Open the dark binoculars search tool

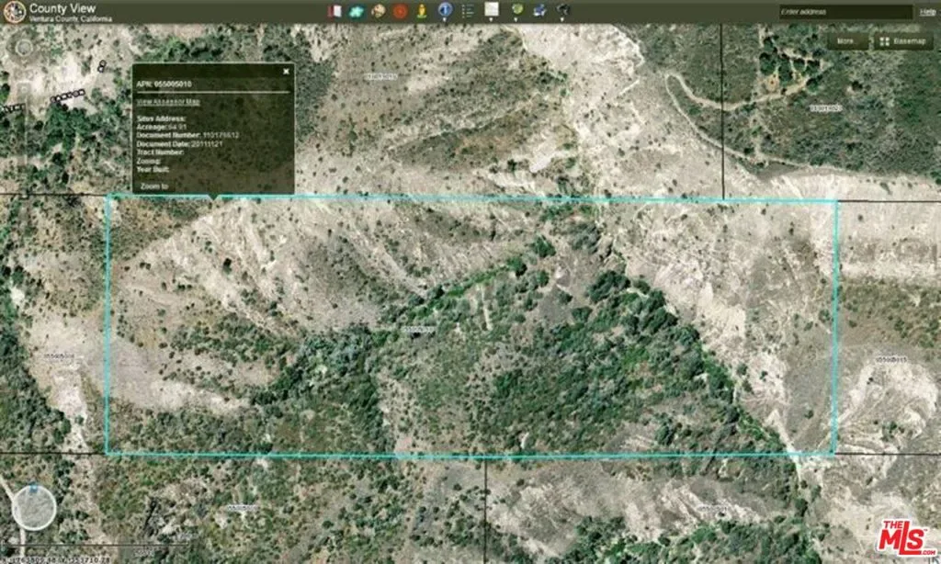pos(562,11)
